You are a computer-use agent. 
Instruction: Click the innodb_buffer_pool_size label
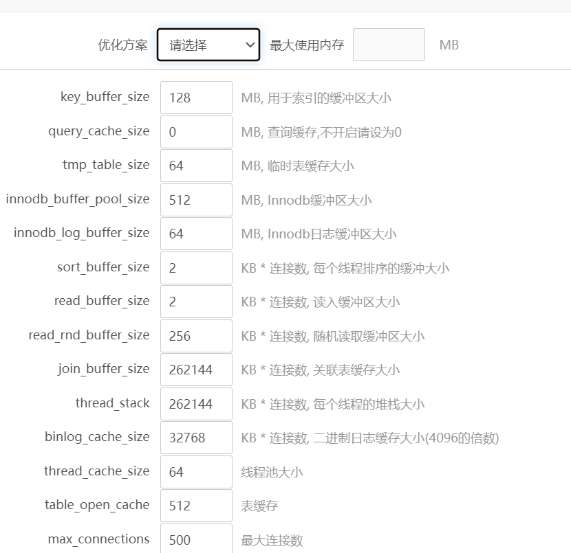pyautogui.click(x=77, y=199)
